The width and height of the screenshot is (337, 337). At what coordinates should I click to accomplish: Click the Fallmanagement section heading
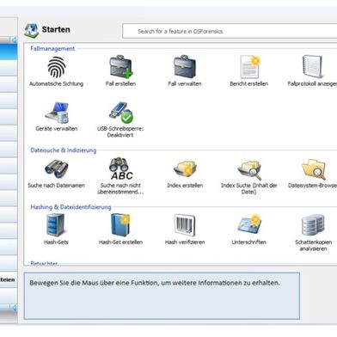tap(52, 48)
